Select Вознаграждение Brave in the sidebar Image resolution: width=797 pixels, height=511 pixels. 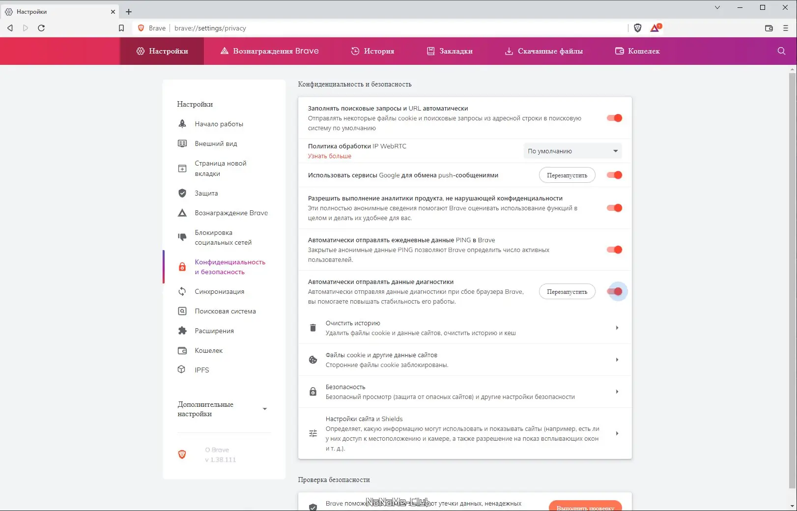[231, 213]
